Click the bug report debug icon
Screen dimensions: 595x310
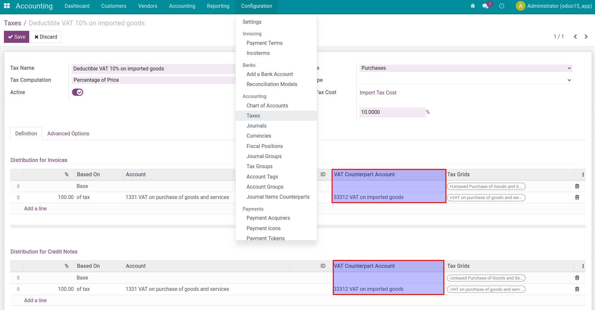pyautogui.click(x=473, y=6)
